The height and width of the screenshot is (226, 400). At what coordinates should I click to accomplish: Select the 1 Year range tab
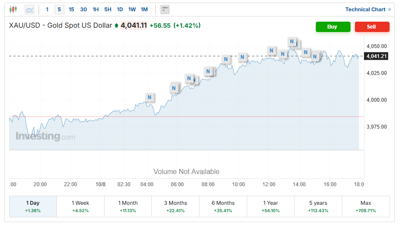pos(270,206)
